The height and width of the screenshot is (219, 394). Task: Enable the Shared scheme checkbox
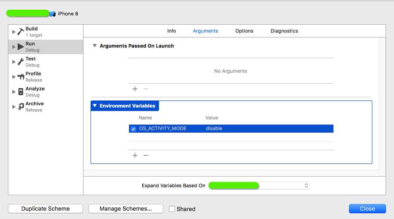coord(172,209)
